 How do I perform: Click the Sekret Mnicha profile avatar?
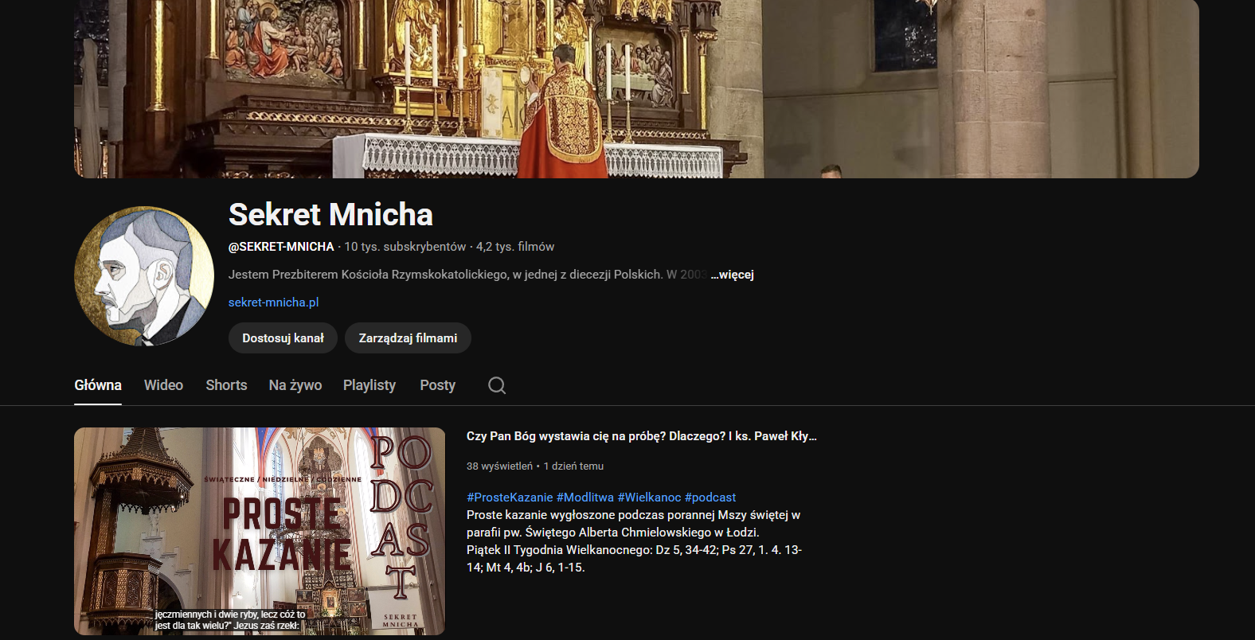144,276
